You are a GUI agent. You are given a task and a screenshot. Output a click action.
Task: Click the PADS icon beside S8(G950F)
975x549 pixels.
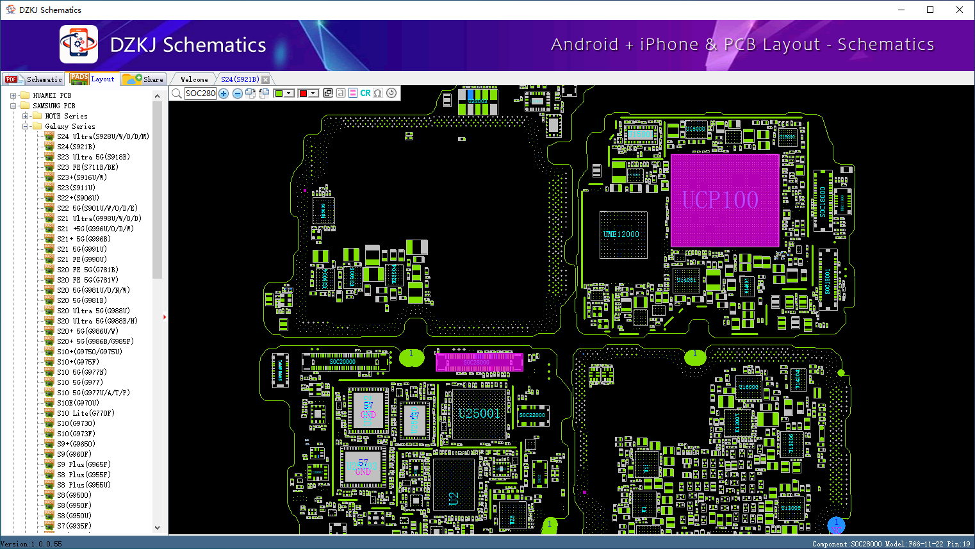point(49,505)
